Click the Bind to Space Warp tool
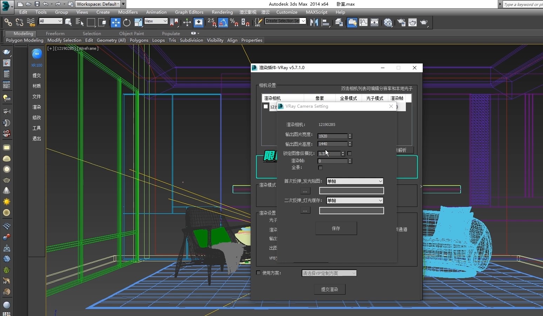The image size is (543, 316). tap(31, 22)
